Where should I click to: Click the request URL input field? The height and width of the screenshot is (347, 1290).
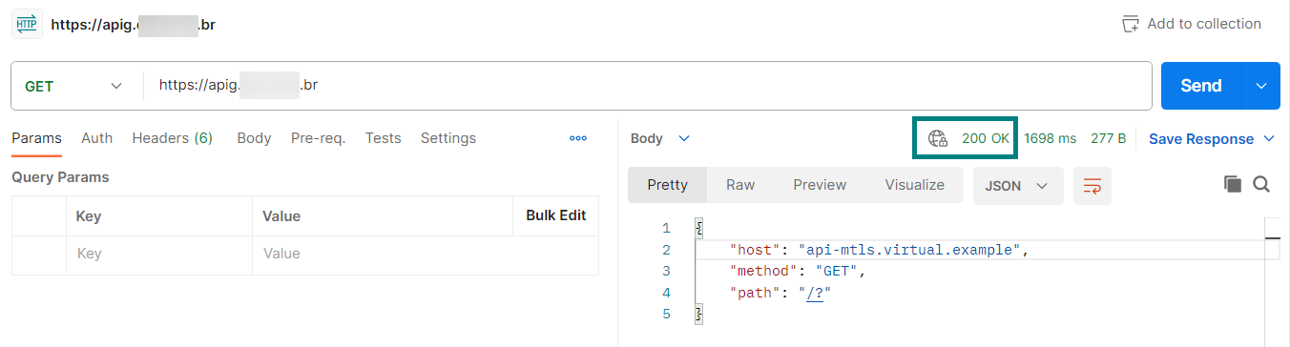point(648,86)
